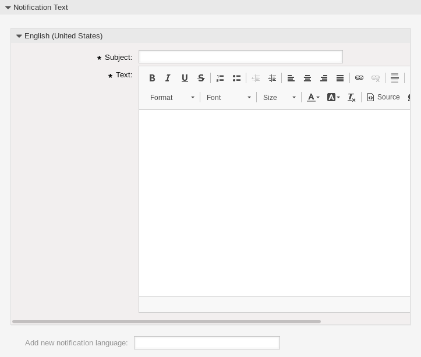The image size is (421, 357).
Task: Justify the text alignment
Action: (x=340, y=78)
